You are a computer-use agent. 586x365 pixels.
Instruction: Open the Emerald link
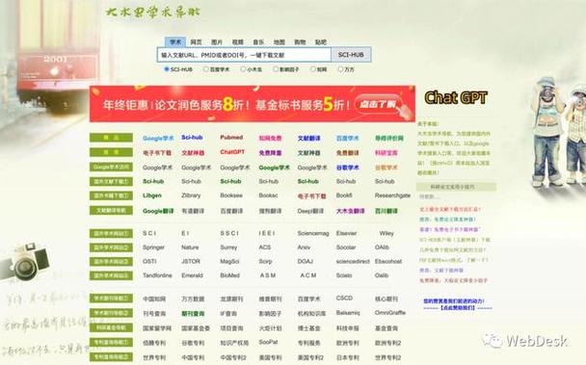[192, 275]
